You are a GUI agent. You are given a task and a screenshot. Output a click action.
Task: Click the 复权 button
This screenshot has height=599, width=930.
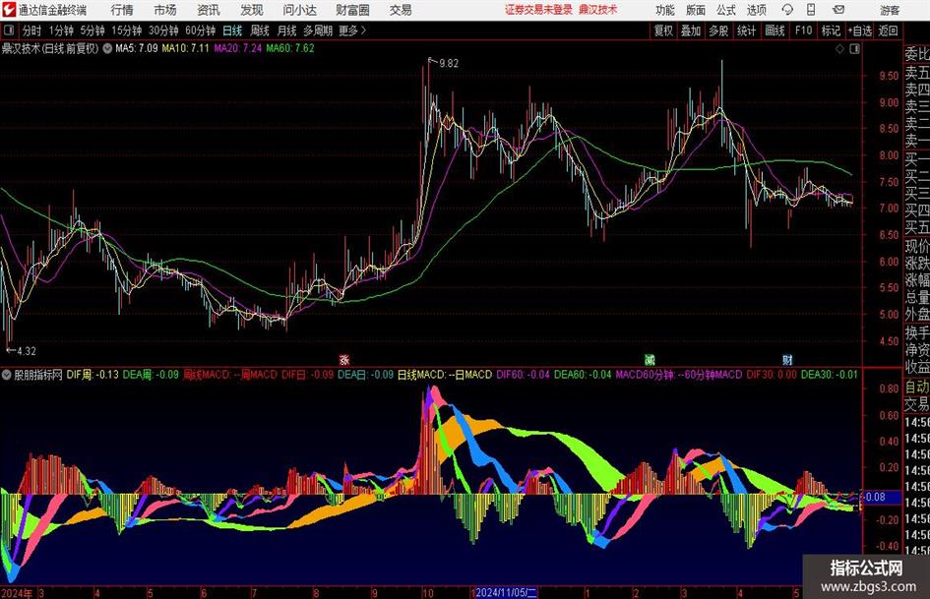pos(663,30)
